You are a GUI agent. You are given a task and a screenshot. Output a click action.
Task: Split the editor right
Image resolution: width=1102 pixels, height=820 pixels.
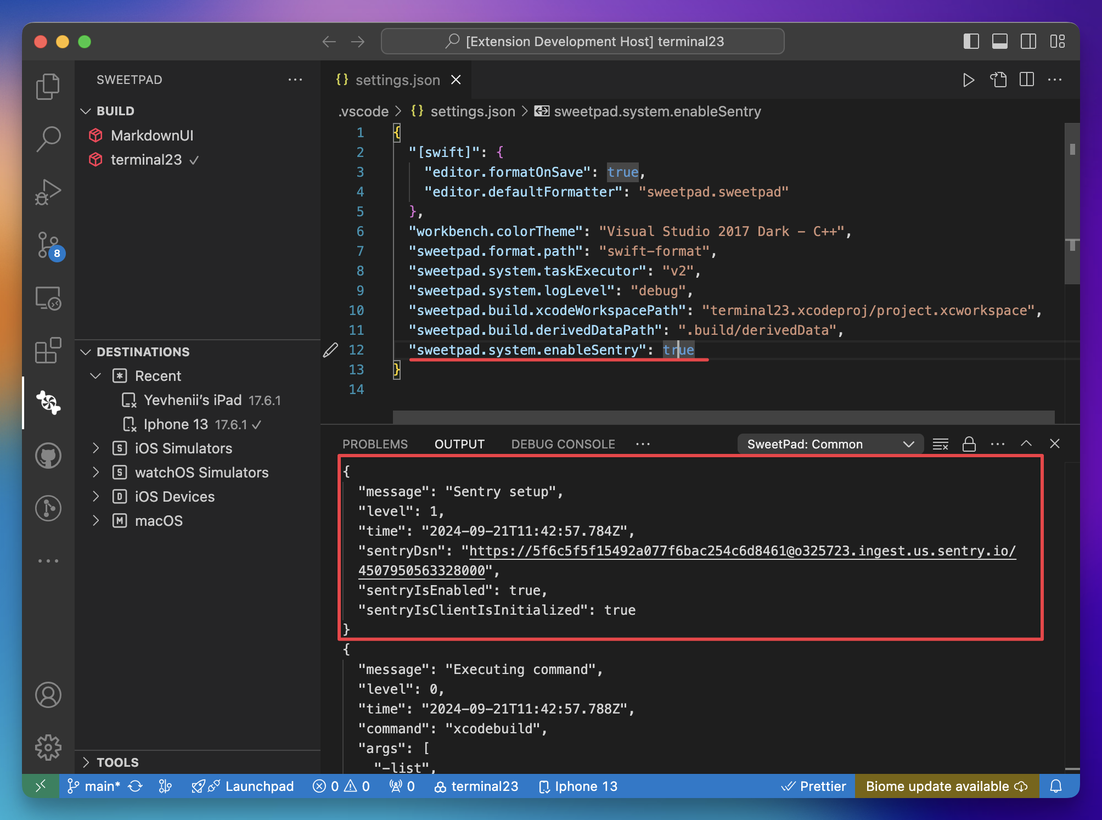pos(1027,80)
